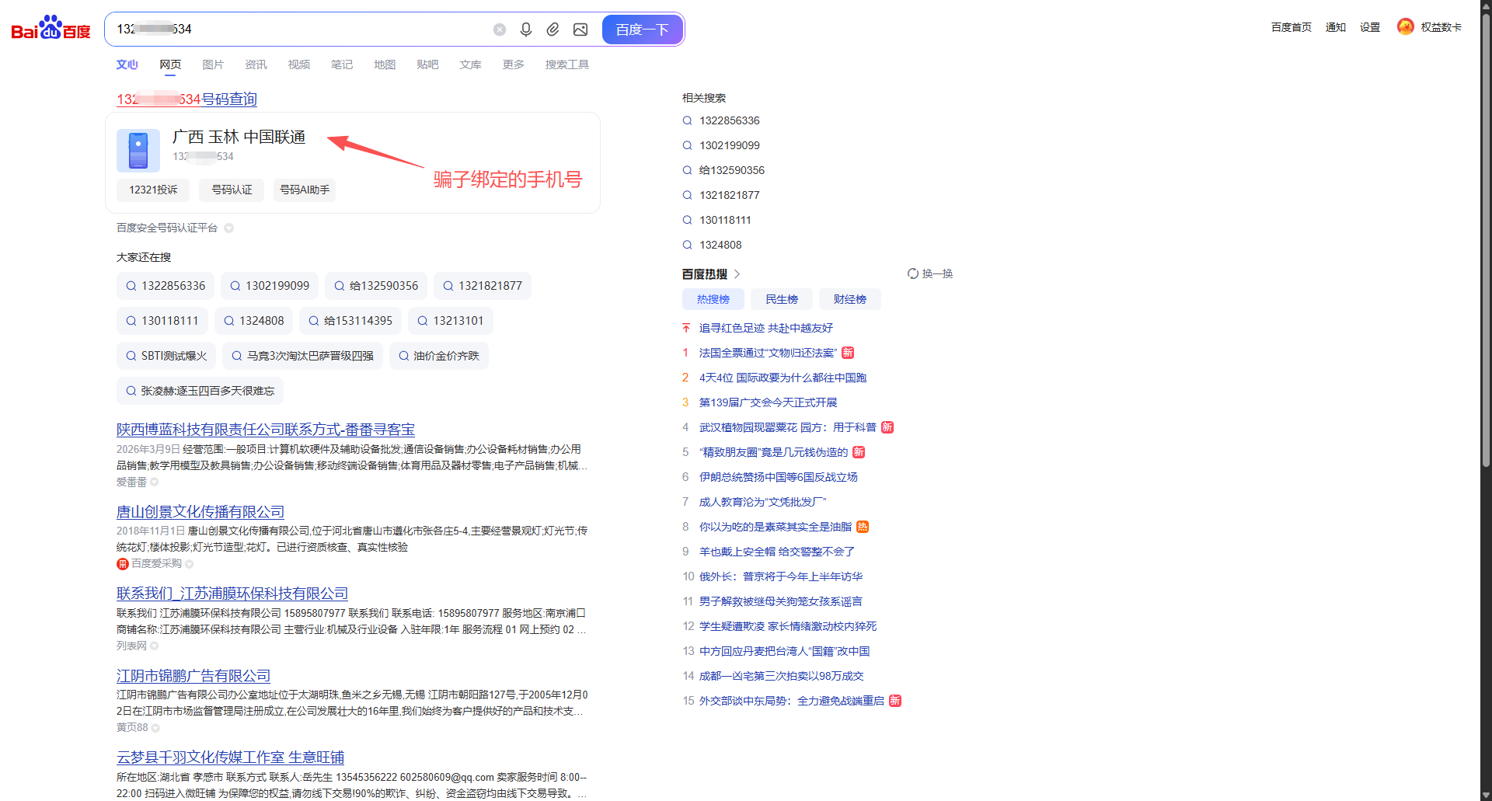
Task: Expand feedback options next to 百度安全号码认证平台
Action: pos(228,228)
